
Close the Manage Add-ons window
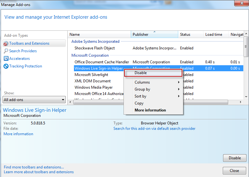[241, 3]
